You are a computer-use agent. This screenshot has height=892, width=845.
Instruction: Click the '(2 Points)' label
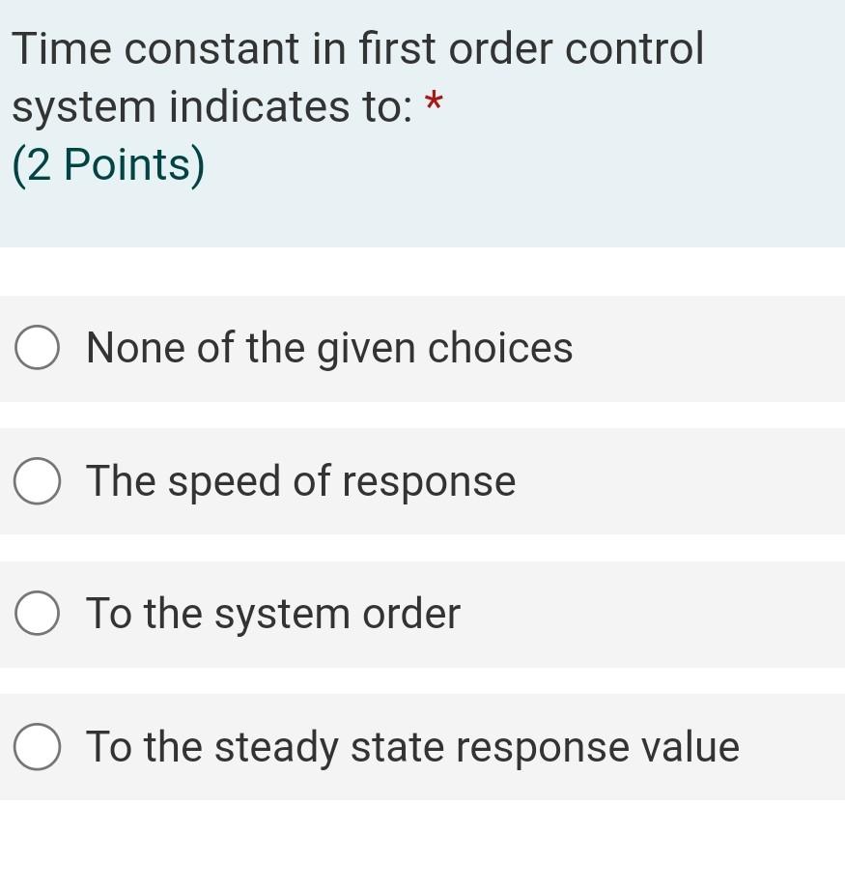pyautogui.click(x=109, y=162)
